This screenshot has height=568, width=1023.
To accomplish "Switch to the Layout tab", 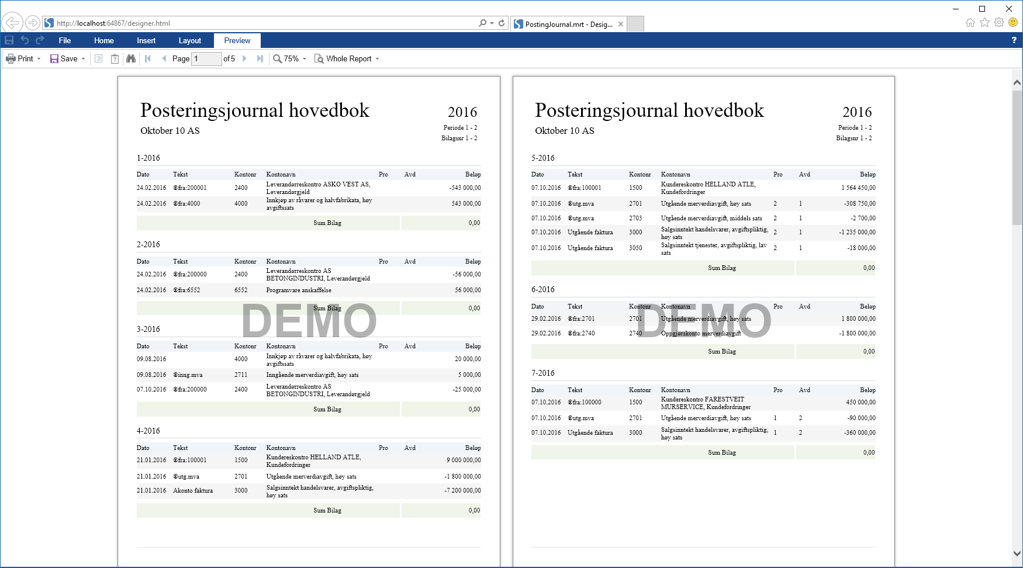I will pos(190,40).
